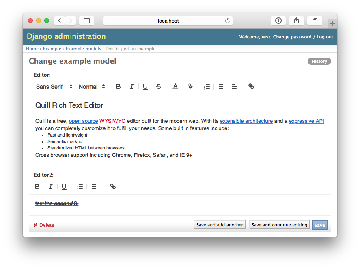
Task: Click the blue Save button
Action: tap(319, 225)
